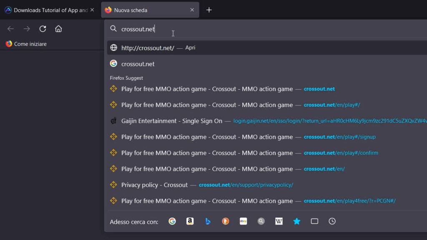Search bookmarks via the blue star icon
The height and width of the screenshot is (240, 427).
click(296, 221)
